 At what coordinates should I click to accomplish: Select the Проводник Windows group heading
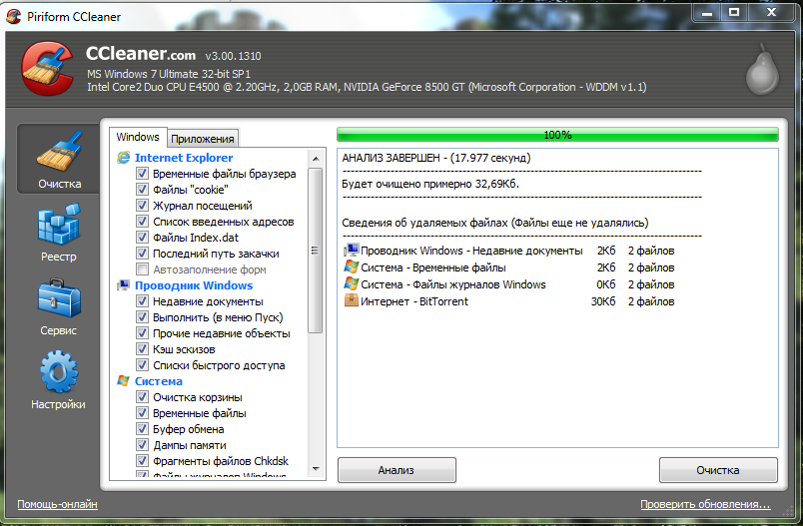[x=194, y=285]
